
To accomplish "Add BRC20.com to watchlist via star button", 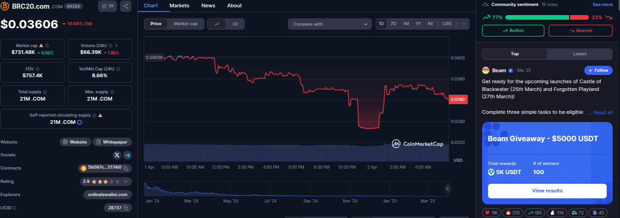I will (108, 6).
